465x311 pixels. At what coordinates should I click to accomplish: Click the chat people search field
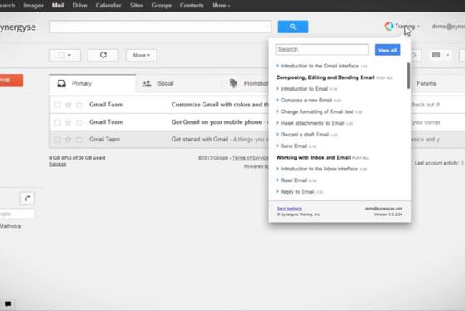[17, 214]
